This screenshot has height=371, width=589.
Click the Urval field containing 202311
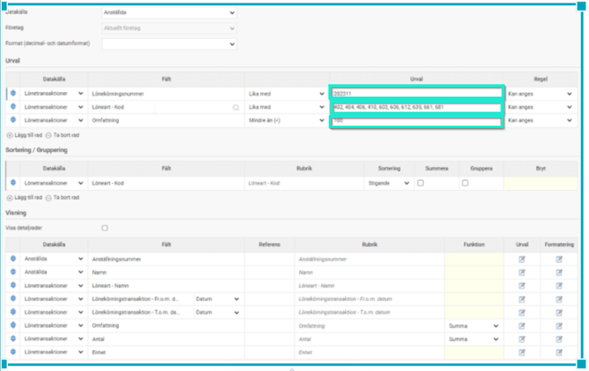pos(417,93)
